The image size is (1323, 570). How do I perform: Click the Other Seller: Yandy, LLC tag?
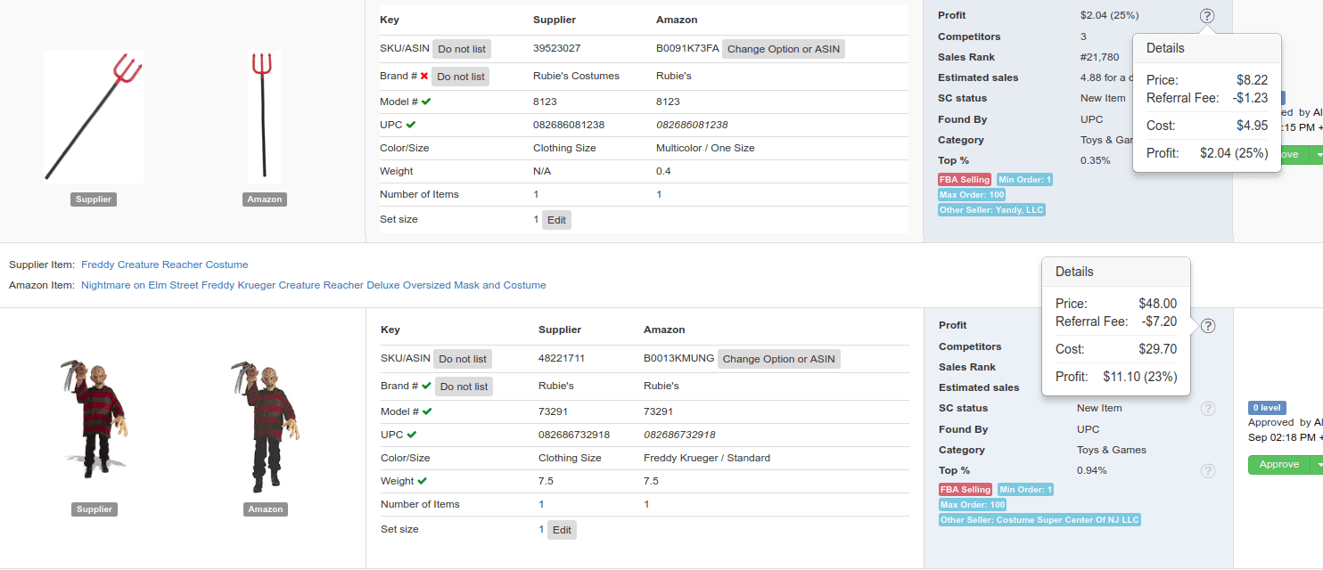pos(991,210)
